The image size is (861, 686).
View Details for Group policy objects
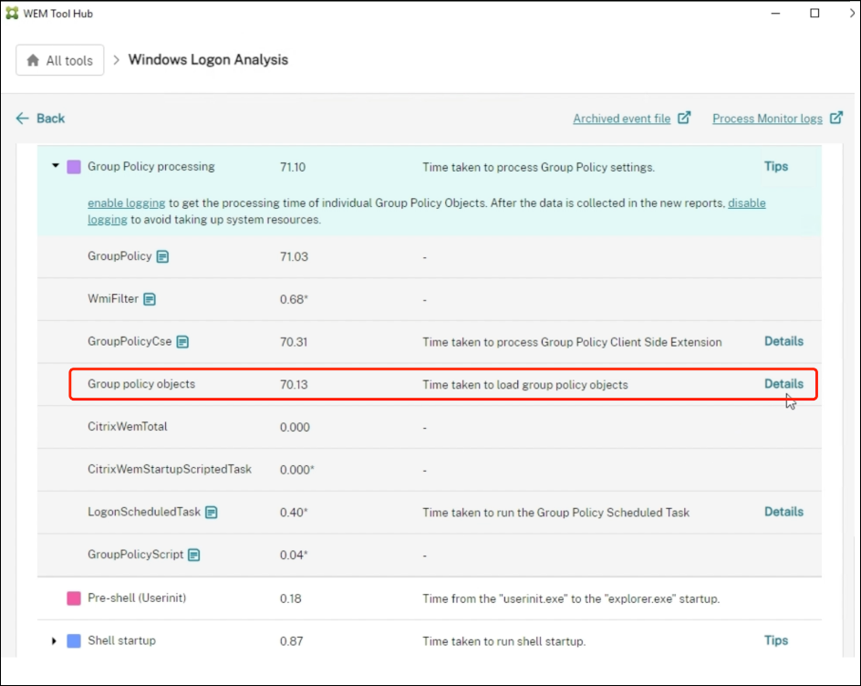point(783,384)
